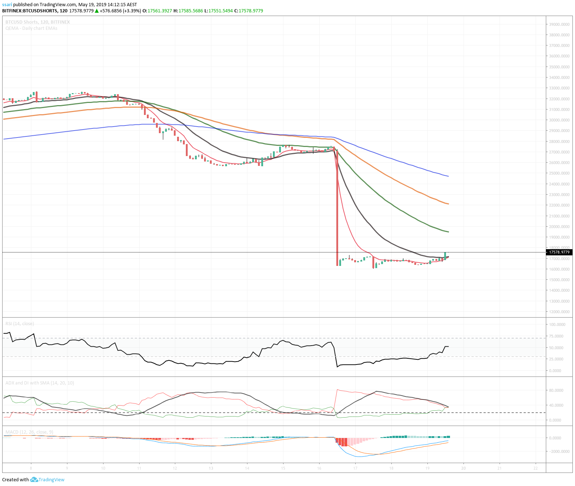This screenshot has height=486, width=575.
Task: Click the RSI 25.0000 scale label
Action: pyautogui.click(x=556, y=359)
